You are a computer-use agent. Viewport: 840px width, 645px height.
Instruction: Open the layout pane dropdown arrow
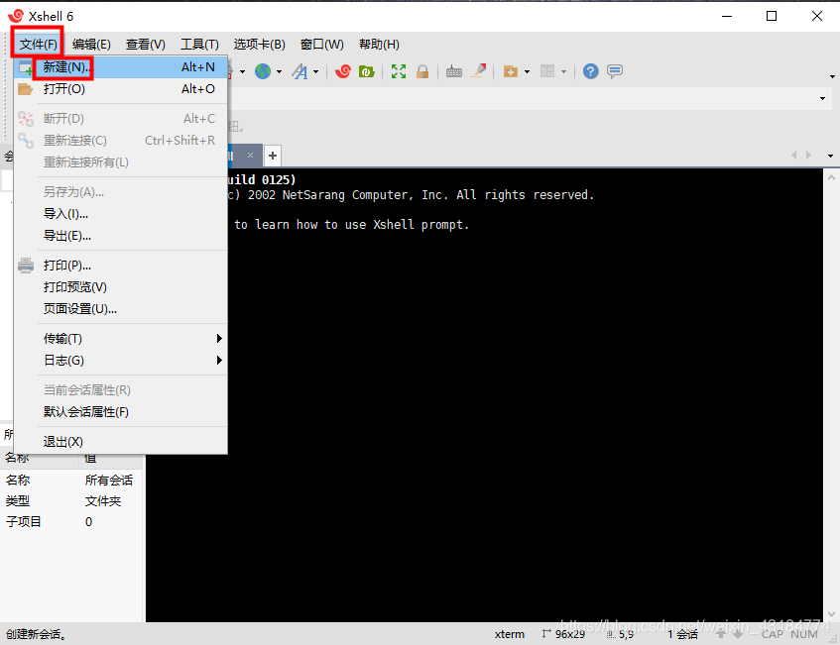(564, 70)
